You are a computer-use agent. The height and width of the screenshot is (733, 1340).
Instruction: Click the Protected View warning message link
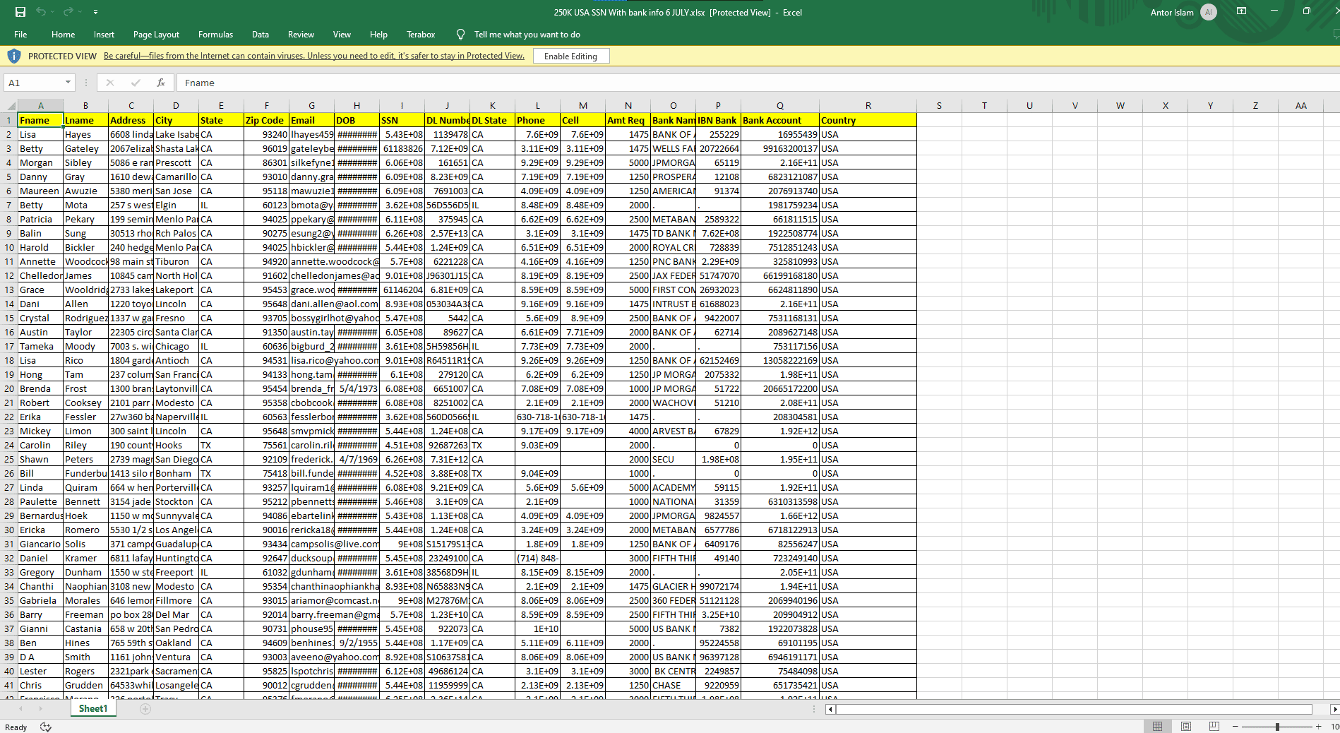(x=313, y=56)
